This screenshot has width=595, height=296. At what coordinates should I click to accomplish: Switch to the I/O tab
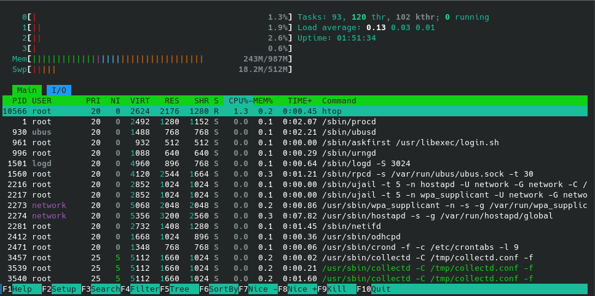(59, 90)
